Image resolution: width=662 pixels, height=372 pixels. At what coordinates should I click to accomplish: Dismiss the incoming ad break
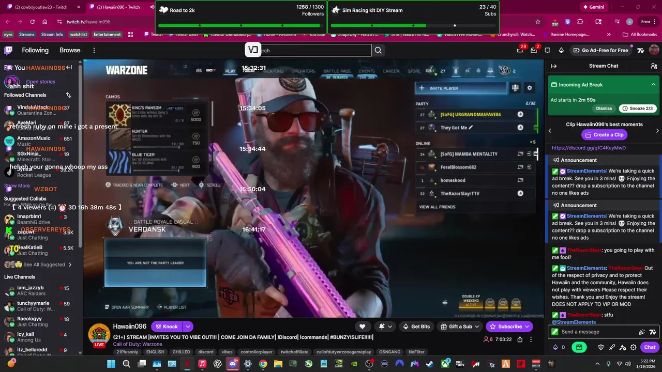tap(604, 109)
